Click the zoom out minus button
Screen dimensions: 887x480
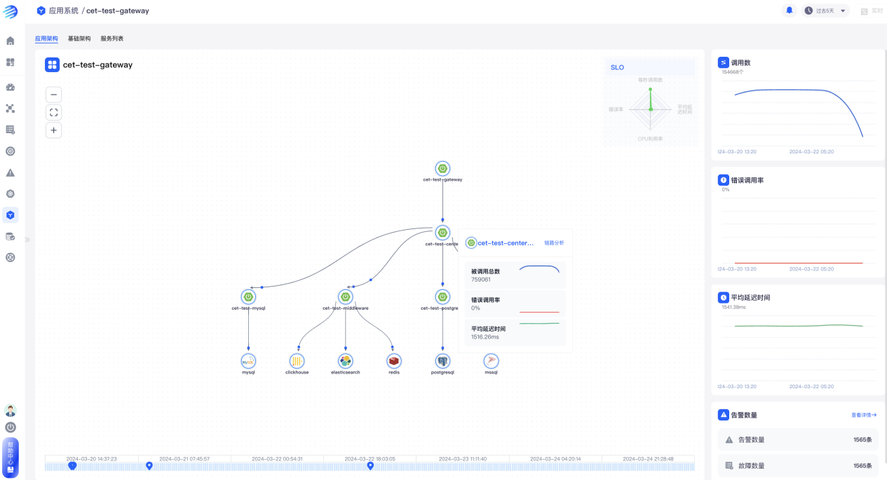(54, 95)
